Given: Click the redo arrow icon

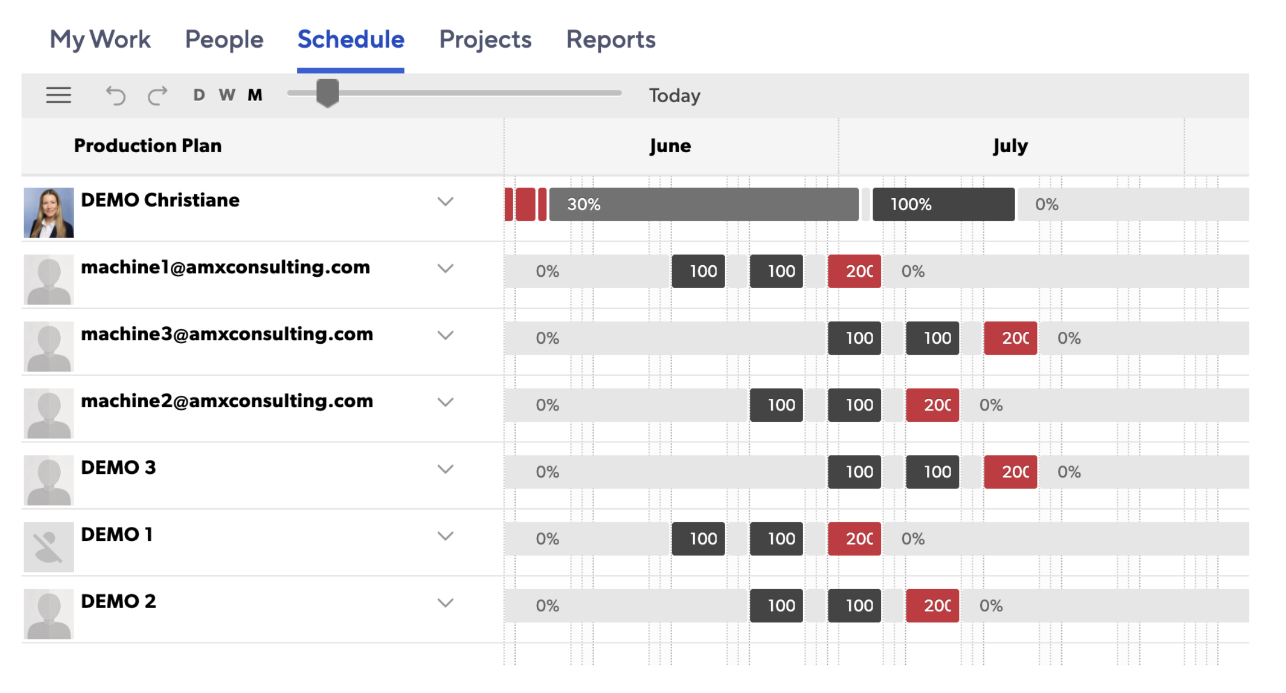Looking at the screenshot, I should click(157, 95).
